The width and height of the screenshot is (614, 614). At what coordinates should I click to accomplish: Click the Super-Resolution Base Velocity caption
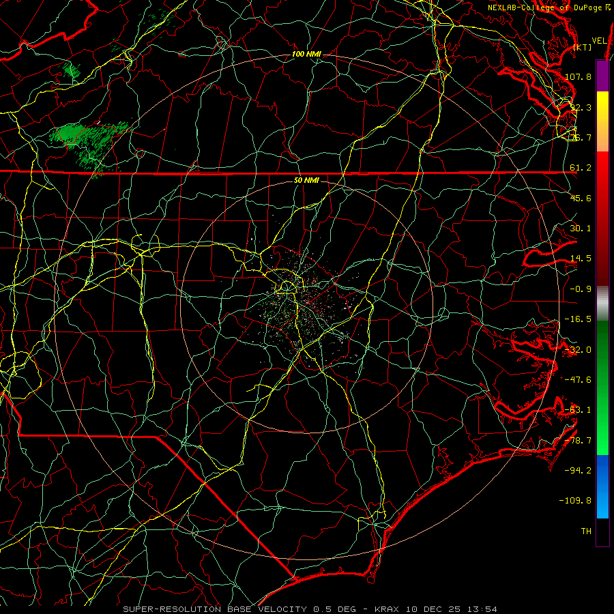pyautogui.click(x=310, y=609)
